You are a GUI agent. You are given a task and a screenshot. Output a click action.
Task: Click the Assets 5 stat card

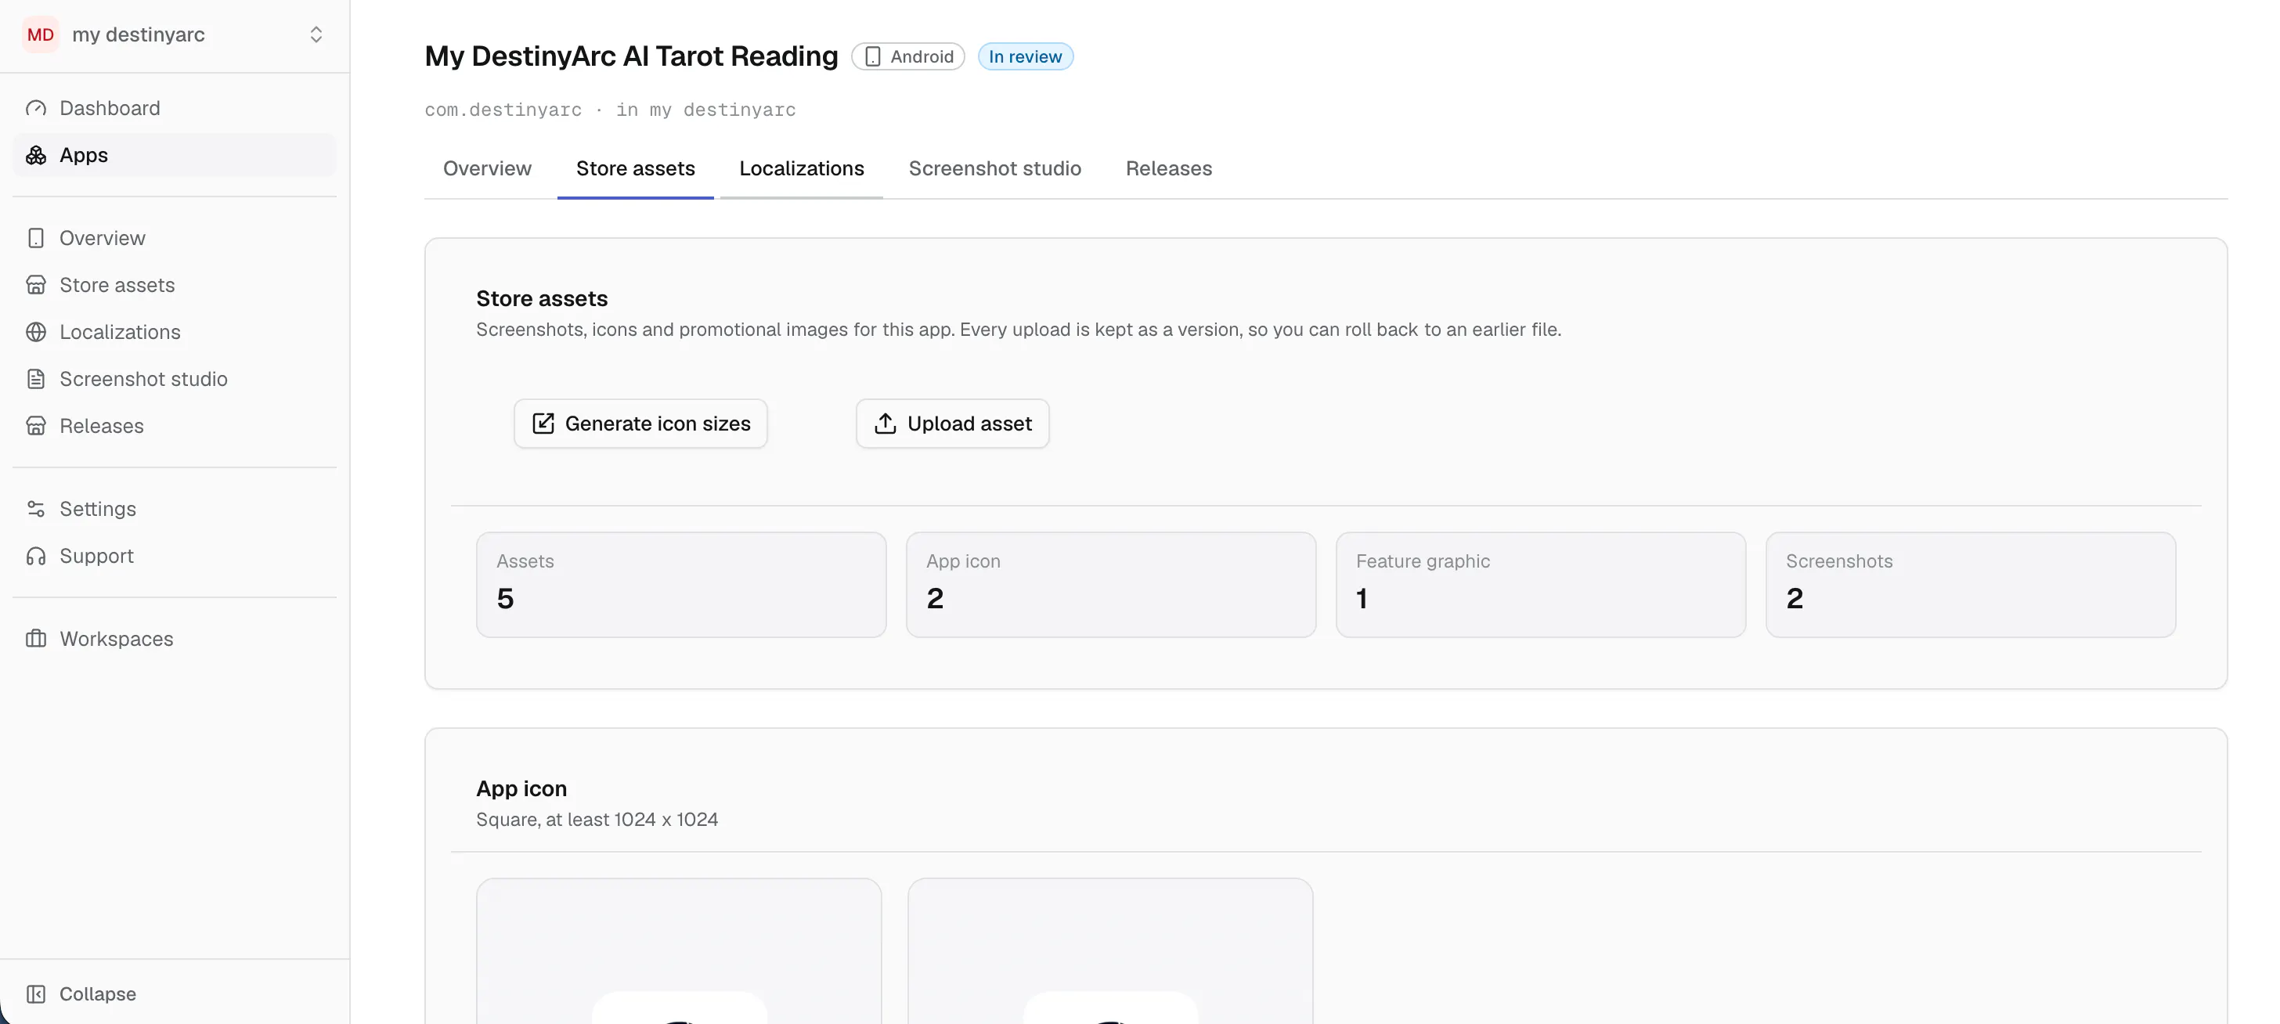click(x=680, y=585)
